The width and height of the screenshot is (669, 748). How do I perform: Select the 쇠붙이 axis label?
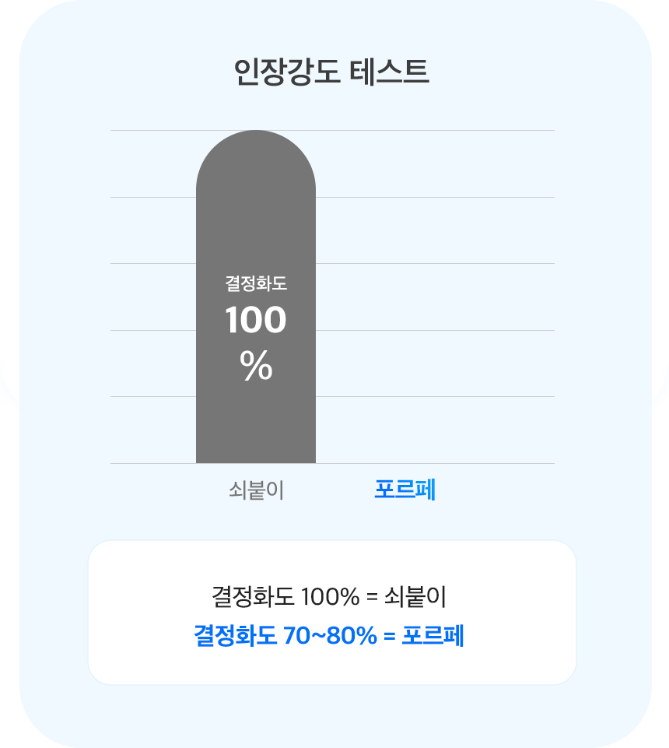(256, 490)
